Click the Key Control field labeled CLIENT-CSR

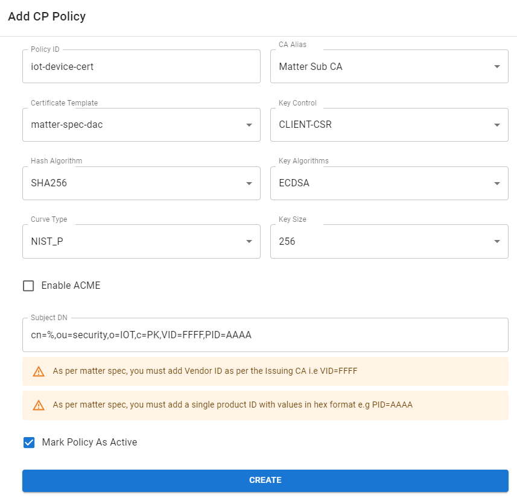(389, 125)
